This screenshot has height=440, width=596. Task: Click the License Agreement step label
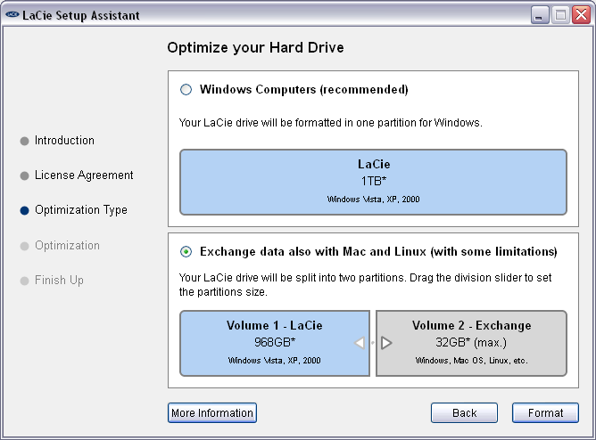point(84,175)
